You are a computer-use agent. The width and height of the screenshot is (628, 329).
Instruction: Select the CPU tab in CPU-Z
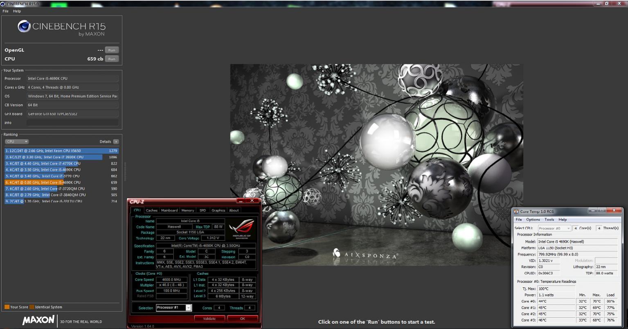click(x=137, y=210)
